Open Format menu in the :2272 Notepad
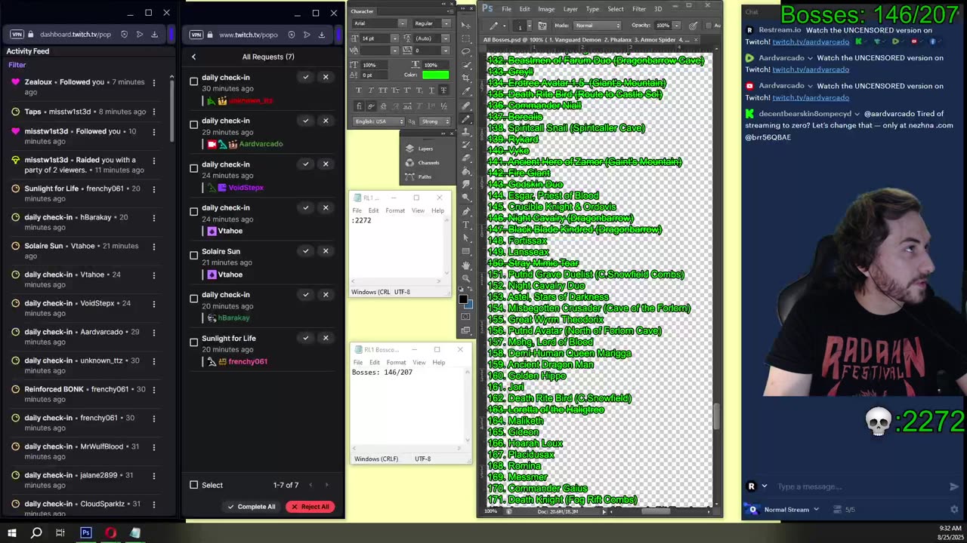The image size is (967, 543). (395, 210)
